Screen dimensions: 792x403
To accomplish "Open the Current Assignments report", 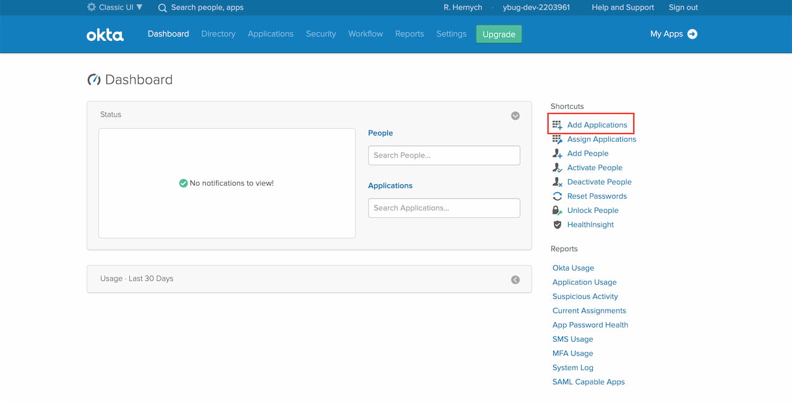I will [x=589, y=311].
